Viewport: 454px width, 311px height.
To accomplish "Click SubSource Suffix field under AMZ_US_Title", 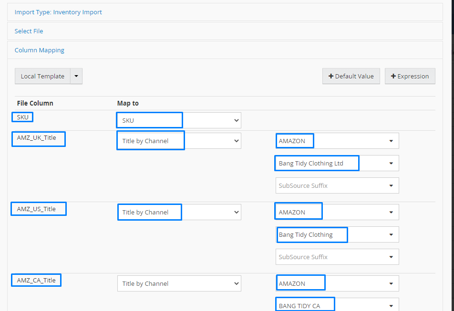I will click(337, 257).
